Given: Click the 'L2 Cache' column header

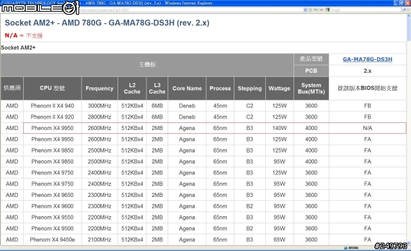Looking at the screenshot, I should tap(132, 88).
